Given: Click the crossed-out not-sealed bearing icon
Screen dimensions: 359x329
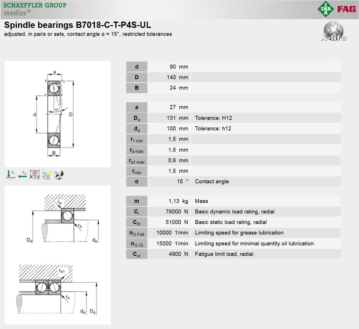Looking at the screenshot, I should [x=34, y=174].
